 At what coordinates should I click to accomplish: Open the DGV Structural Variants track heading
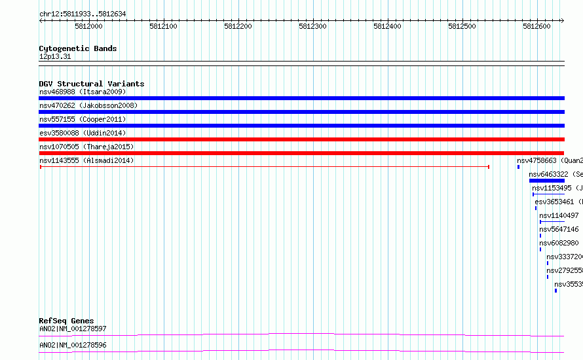click(x=92, y=84)
